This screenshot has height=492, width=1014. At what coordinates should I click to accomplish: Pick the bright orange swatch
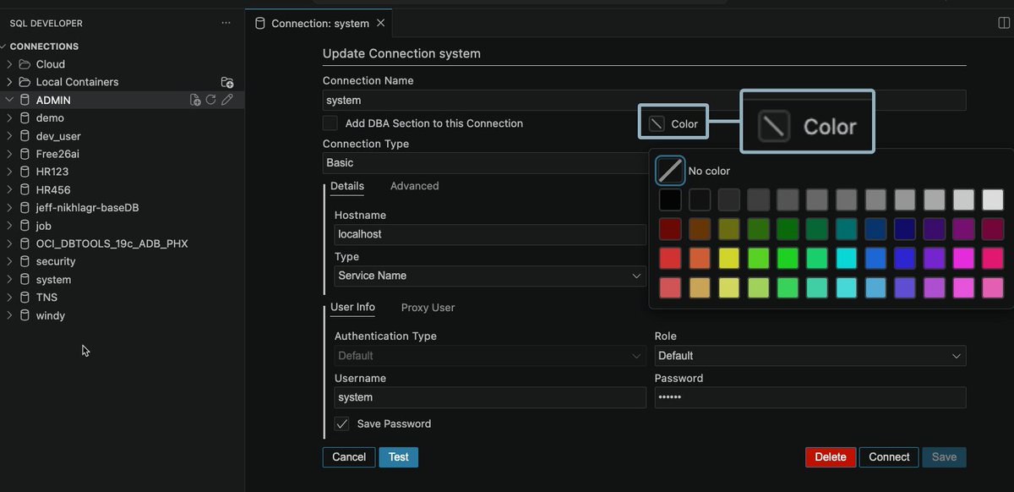pos(700,258)
